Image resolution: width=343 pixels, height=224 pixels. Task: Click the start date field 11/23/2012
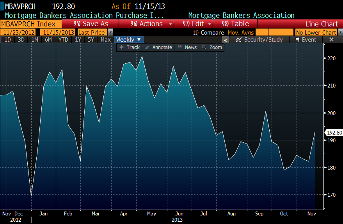click(18, 33)
